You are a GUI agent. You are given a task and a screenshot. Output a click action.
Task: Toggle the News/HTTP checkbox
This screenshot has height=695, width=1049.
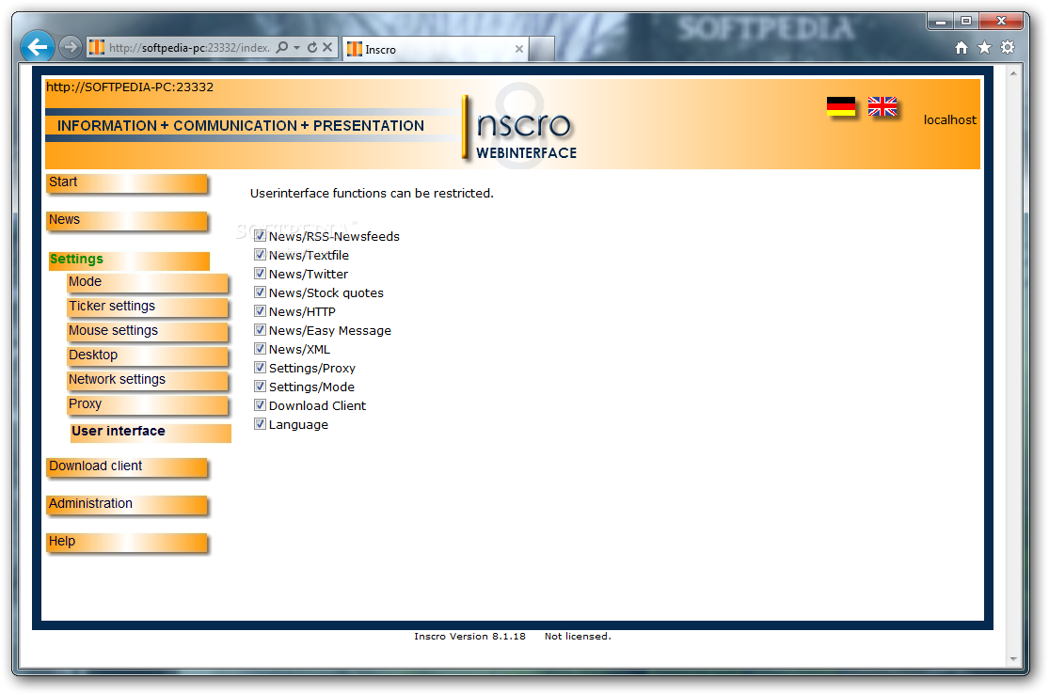tap(261, 310)
